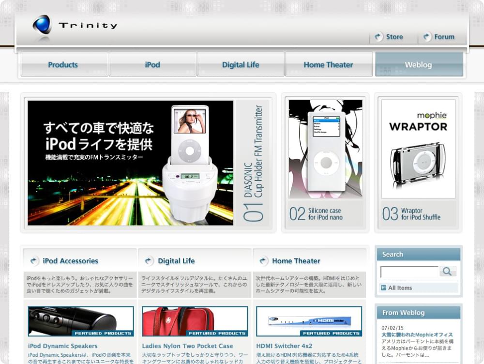484x364 pixels.
Task: Click the red Ladies Nylon case image
Action: [x=195, y=321]
